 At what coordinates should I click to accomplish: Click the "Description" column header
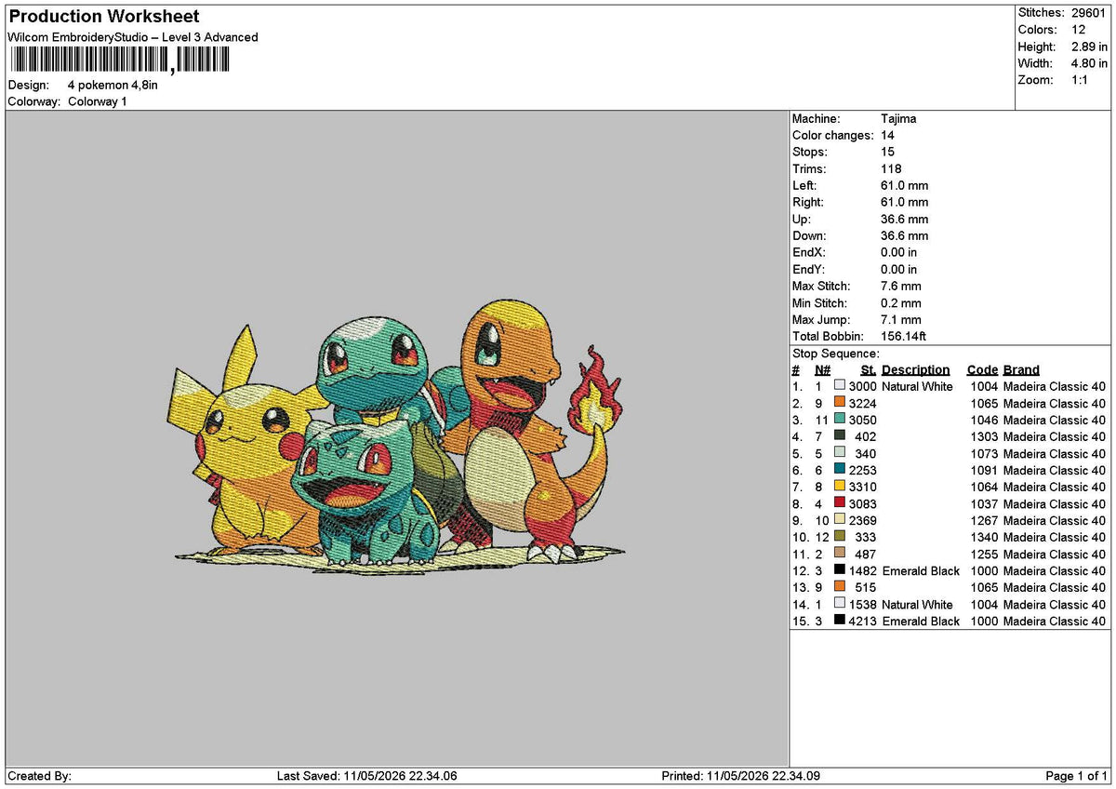pos(916,369)
